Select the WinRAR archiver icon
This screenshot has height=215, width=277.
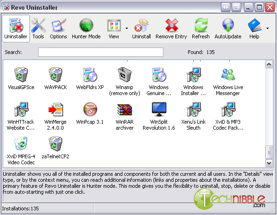point(125,109)
